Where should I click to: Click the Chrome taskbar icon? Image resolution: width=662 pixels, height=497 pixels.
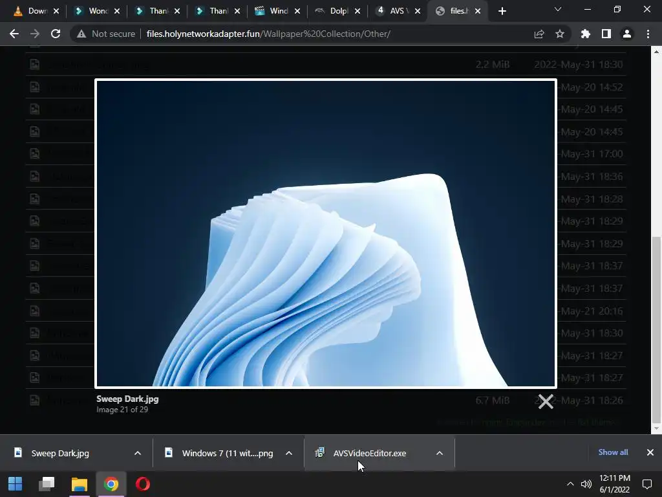pyautogui.click(x=111, y=484)
